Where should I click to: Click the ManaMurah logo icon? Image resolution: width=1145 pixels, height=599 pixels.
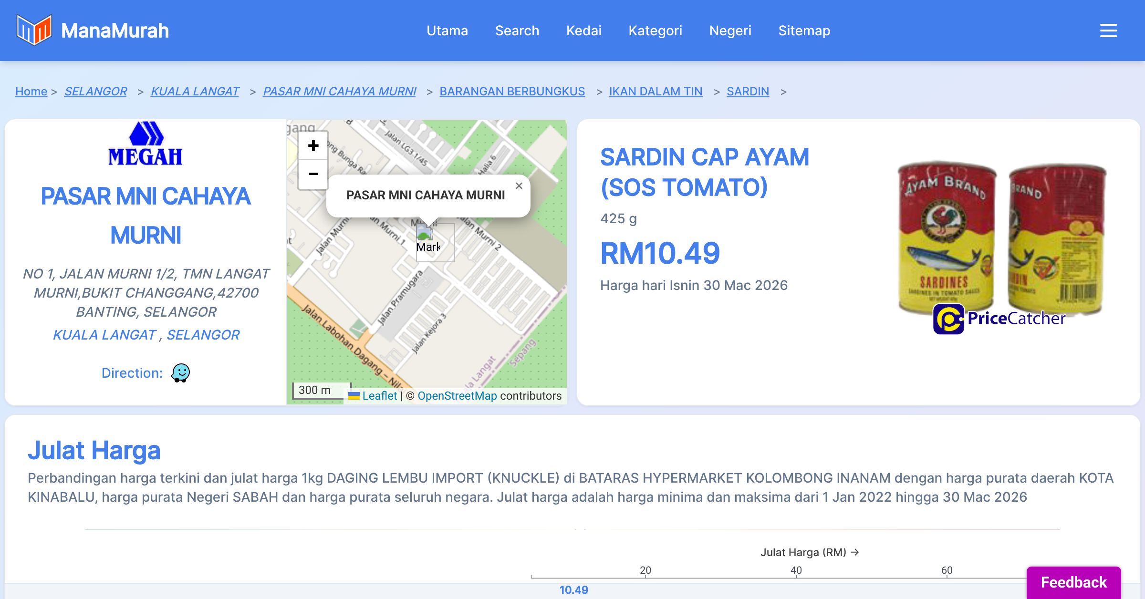(34, 30)
